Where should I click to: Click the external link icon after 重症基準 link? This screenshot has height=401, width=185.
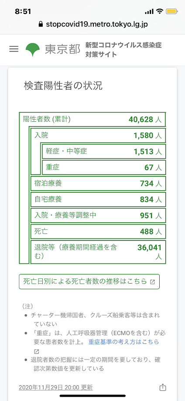pos(36,351)
